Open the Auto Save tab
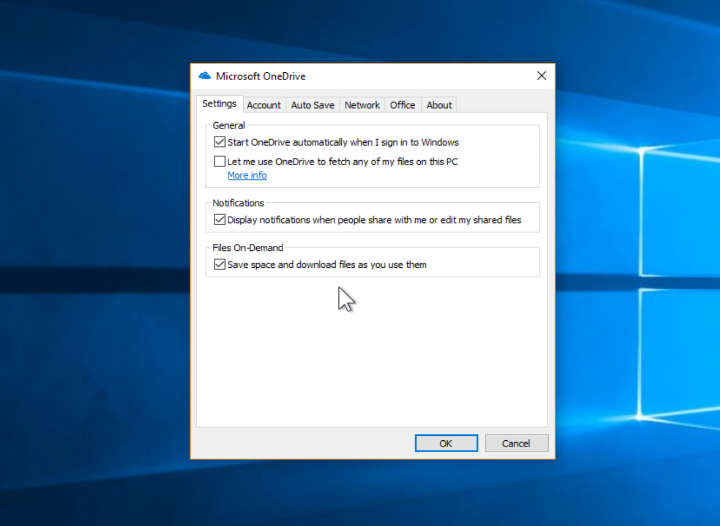This screenshot has height=526, width=720. [x=313, y=105]
